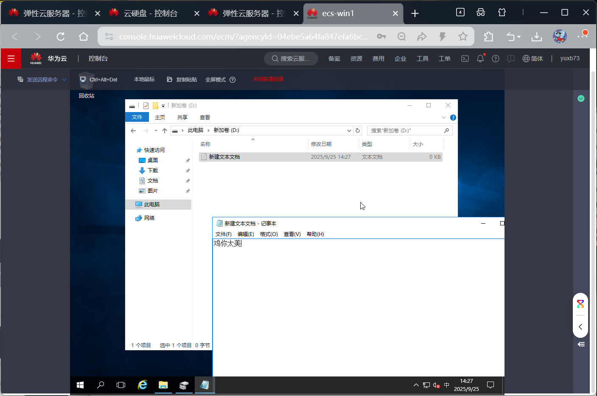Open the Huawei Cloud hamburger menu

pos(11,59)
